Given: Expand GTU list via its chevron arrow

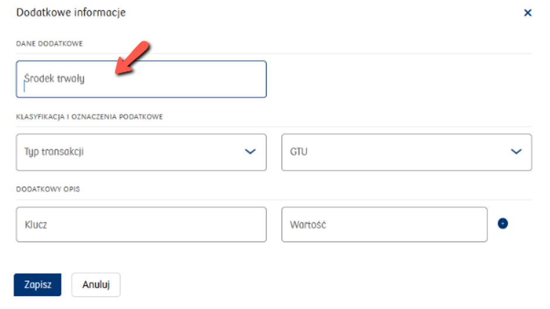Looking at the screenshot, I should (x=516, y=152).
